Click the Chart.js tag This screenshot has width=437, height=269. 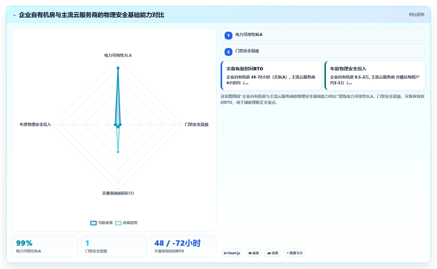tap(232, 253)
